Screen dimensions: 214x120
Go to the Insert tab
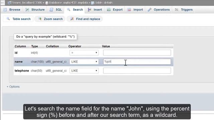point(95,10)
